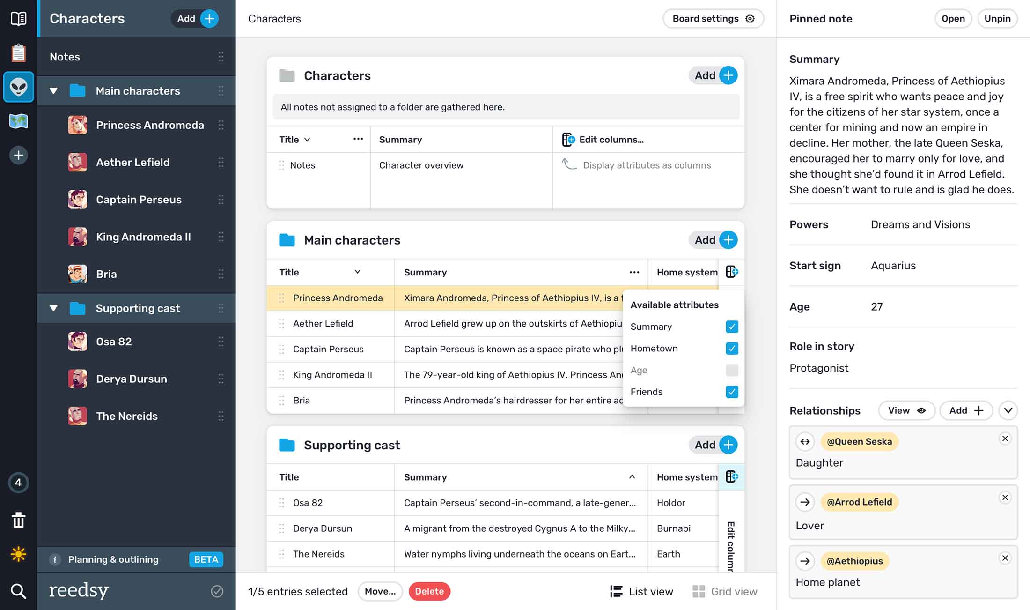
Task: Open Edit columns for Main characters table
Action: (731, 272)
